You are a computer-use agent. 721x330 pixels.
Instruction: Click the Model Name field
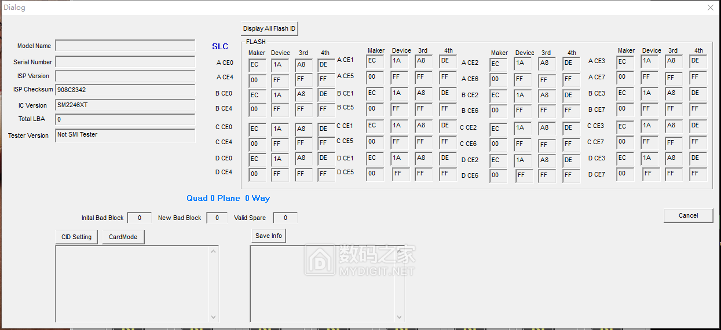(125, 46)
